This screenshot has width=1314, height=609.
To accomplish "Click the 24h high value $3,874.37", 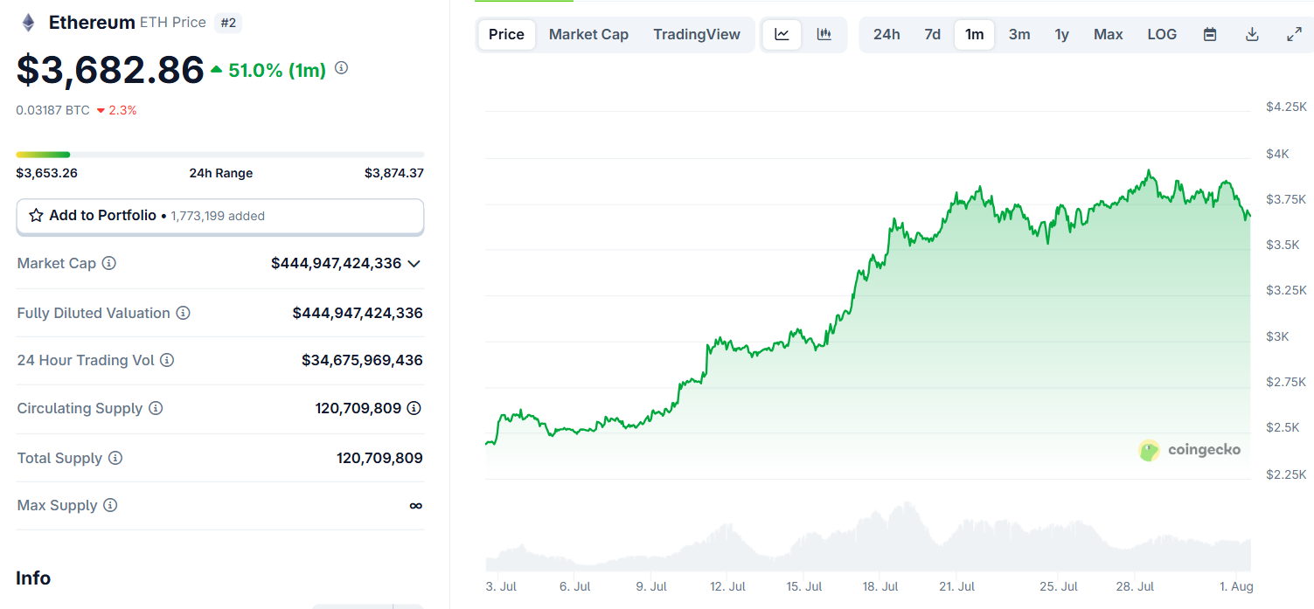I will pos(394,173).
